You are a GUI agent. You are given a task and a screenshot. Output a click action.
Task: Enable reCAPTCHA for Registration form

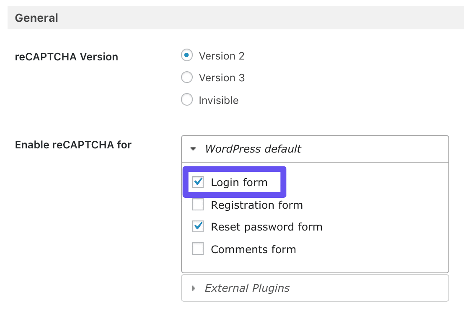(197, 204)
